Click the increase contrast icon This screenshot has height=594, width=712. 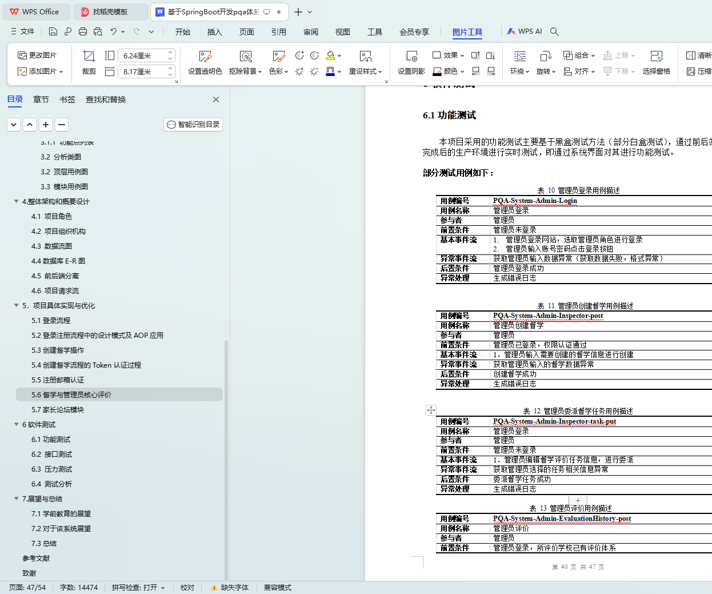pyautogui.click(x=299, y=55)
